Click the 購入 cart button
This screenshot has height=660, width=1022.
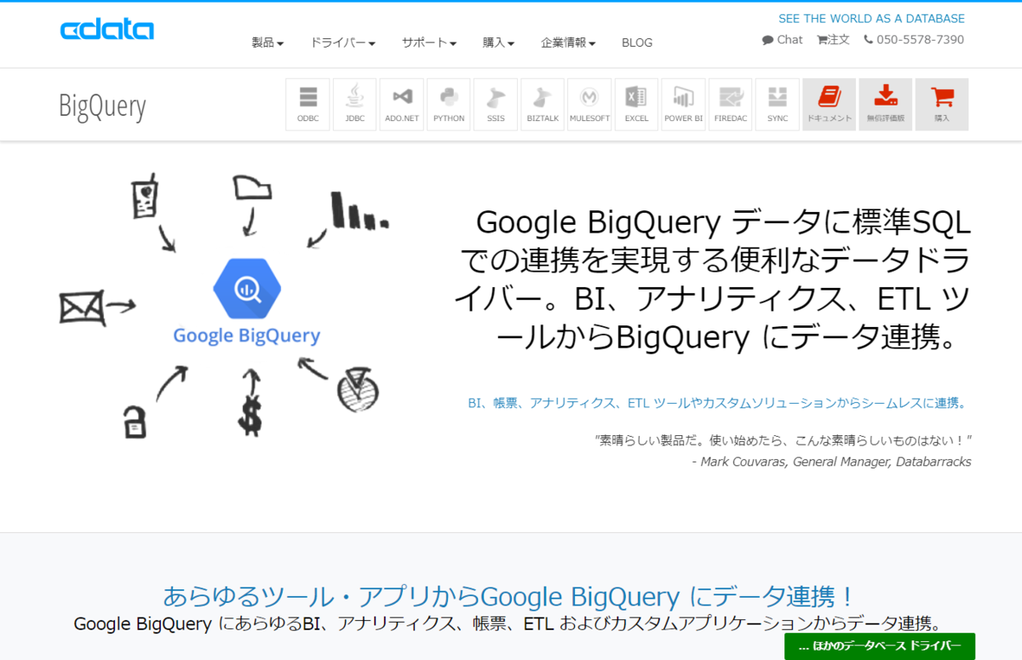click(942, 104)
